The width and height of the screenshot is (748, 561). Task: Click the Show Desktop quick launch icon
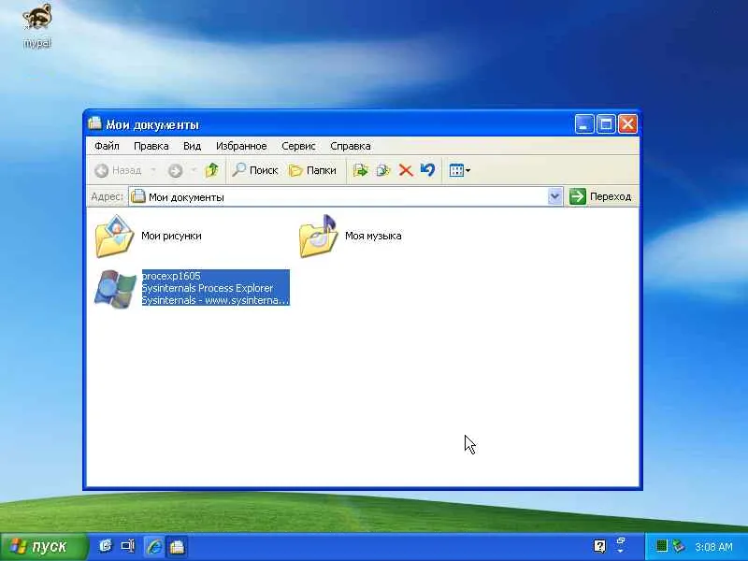click(x=128, y=546)
